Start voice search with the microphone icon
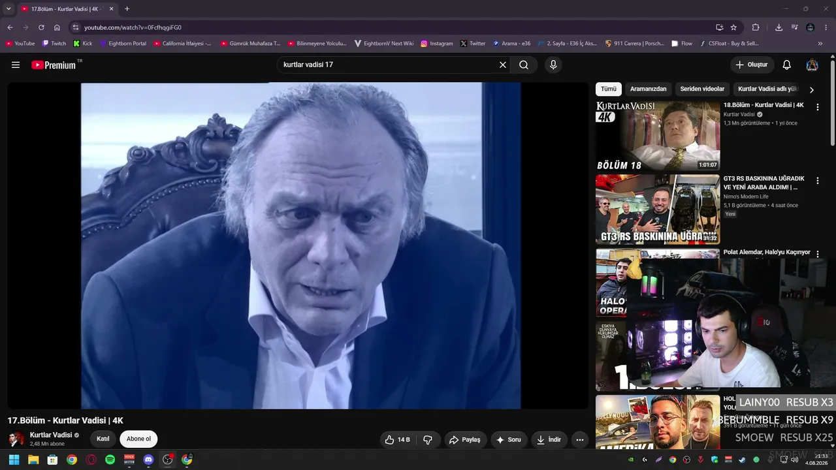Viewport: 836px width, 470px height. [x=553, y=65]
